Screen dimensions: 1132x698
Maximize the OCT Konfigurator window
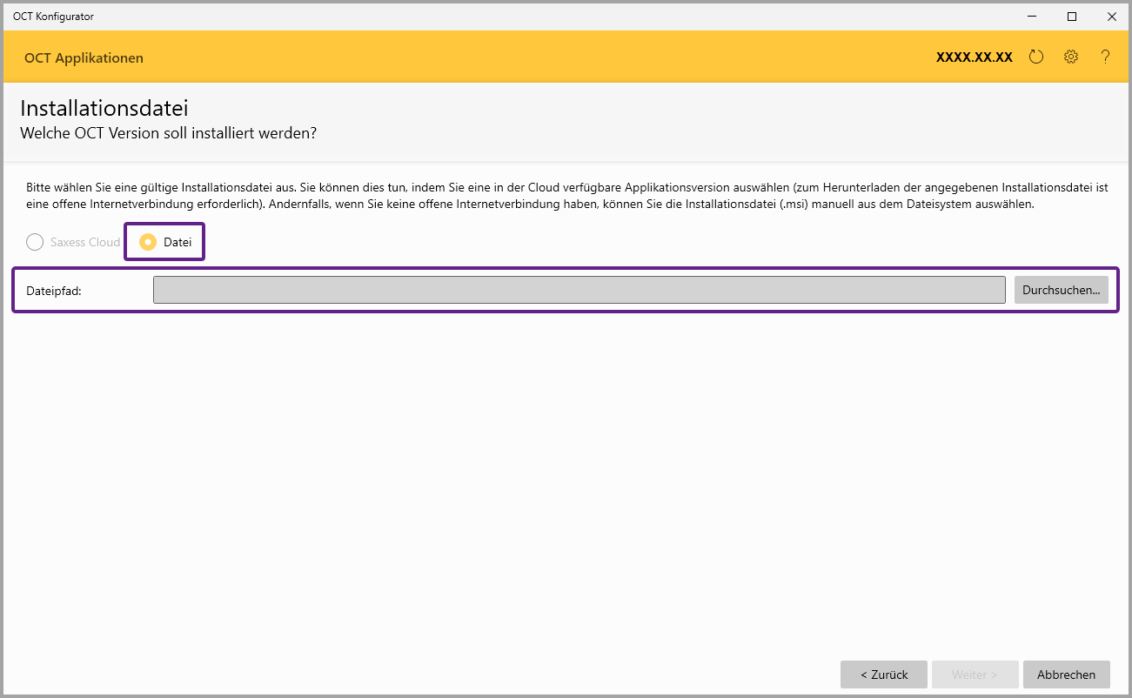click(1072, 16)
